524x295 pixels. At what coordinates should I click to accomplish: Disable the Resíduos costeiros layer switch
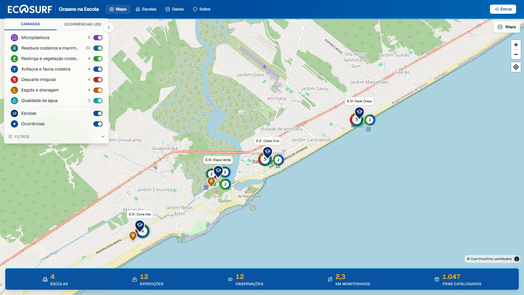(x=98, y=48)
